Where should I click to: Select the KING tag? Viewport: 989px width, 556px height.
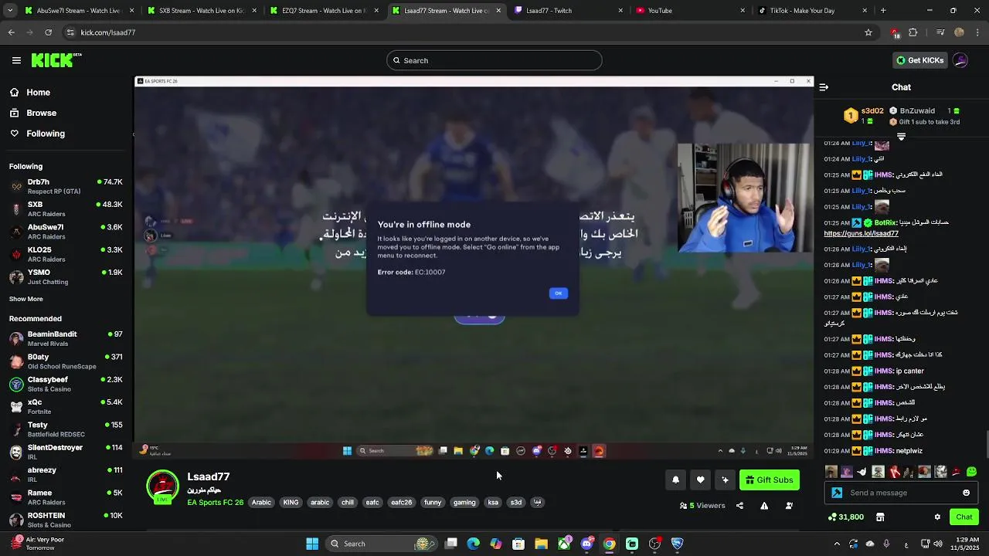coord(291,503)
